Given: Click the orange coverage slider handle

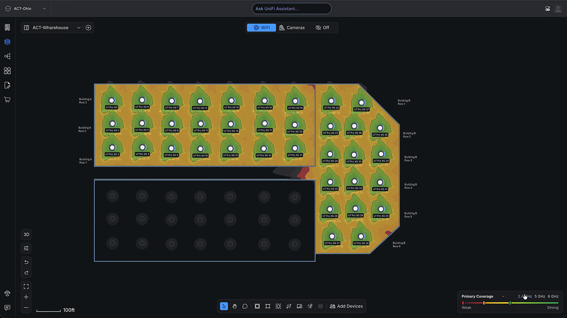Looking at the screenshot, I should 484,303.
